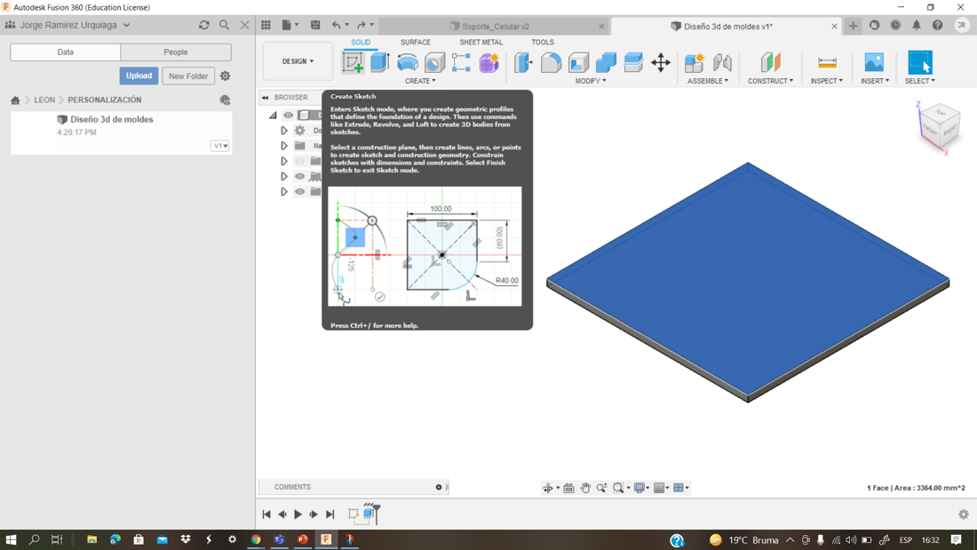Screen dimensions: 977x550
Task: Click the Fillet tool in Modify
Action: [551, 62]
